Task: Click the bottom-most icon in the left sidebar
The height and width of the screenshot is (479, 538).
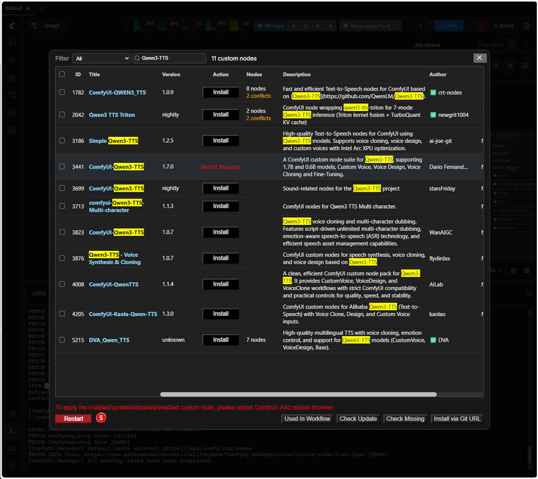Action: pyautogui.click(x=12, y=466)
